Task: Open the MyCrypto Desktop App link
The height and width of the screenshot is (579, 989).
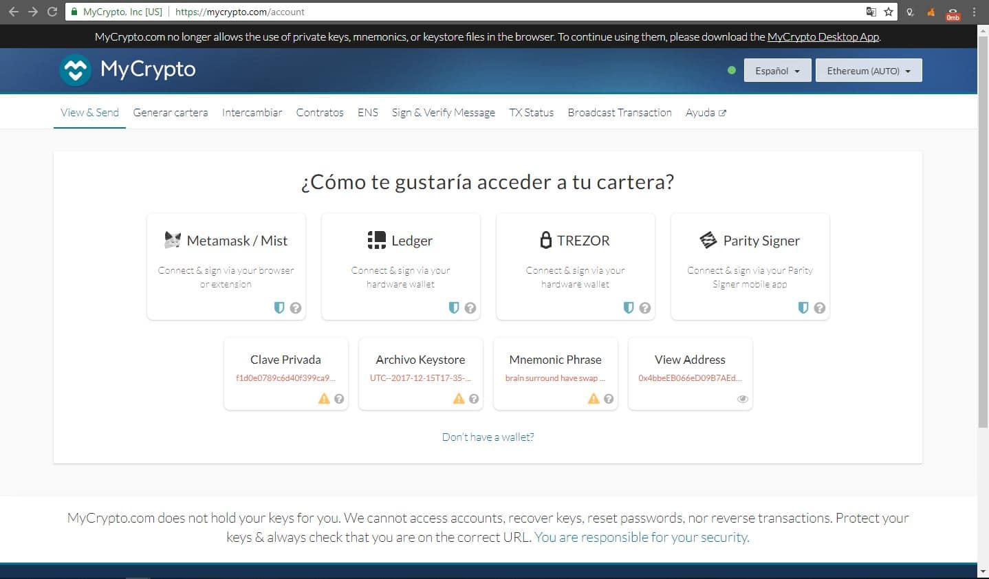Action: 823,36
